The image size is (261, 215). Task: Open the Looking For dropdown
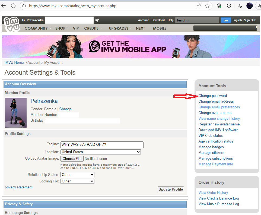[x=77, y=181]
